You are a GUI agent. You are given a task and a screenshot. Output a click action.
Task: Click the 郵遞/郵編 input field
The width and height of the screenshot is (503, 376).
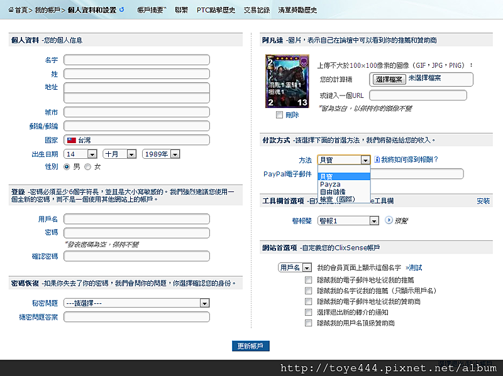tap(136, 126)
